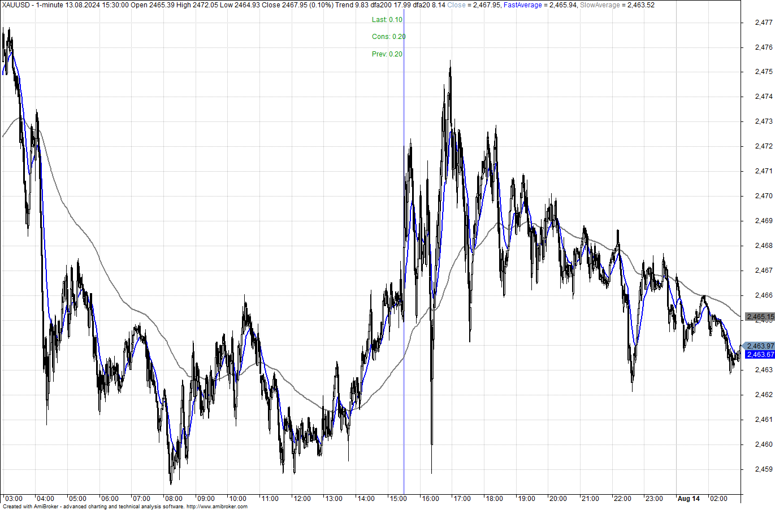The width and height of the screenshot is (775, 510).
Task: Click the 2,470 price axis label
Action: 764,196
